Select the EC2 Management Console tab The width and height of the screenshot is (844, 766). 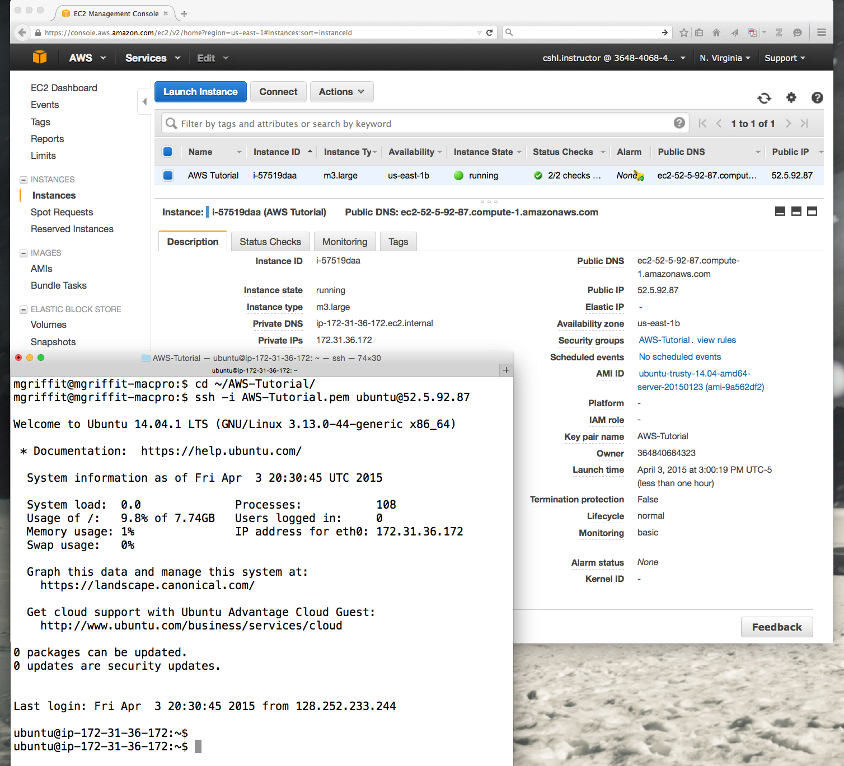(116, 13)
